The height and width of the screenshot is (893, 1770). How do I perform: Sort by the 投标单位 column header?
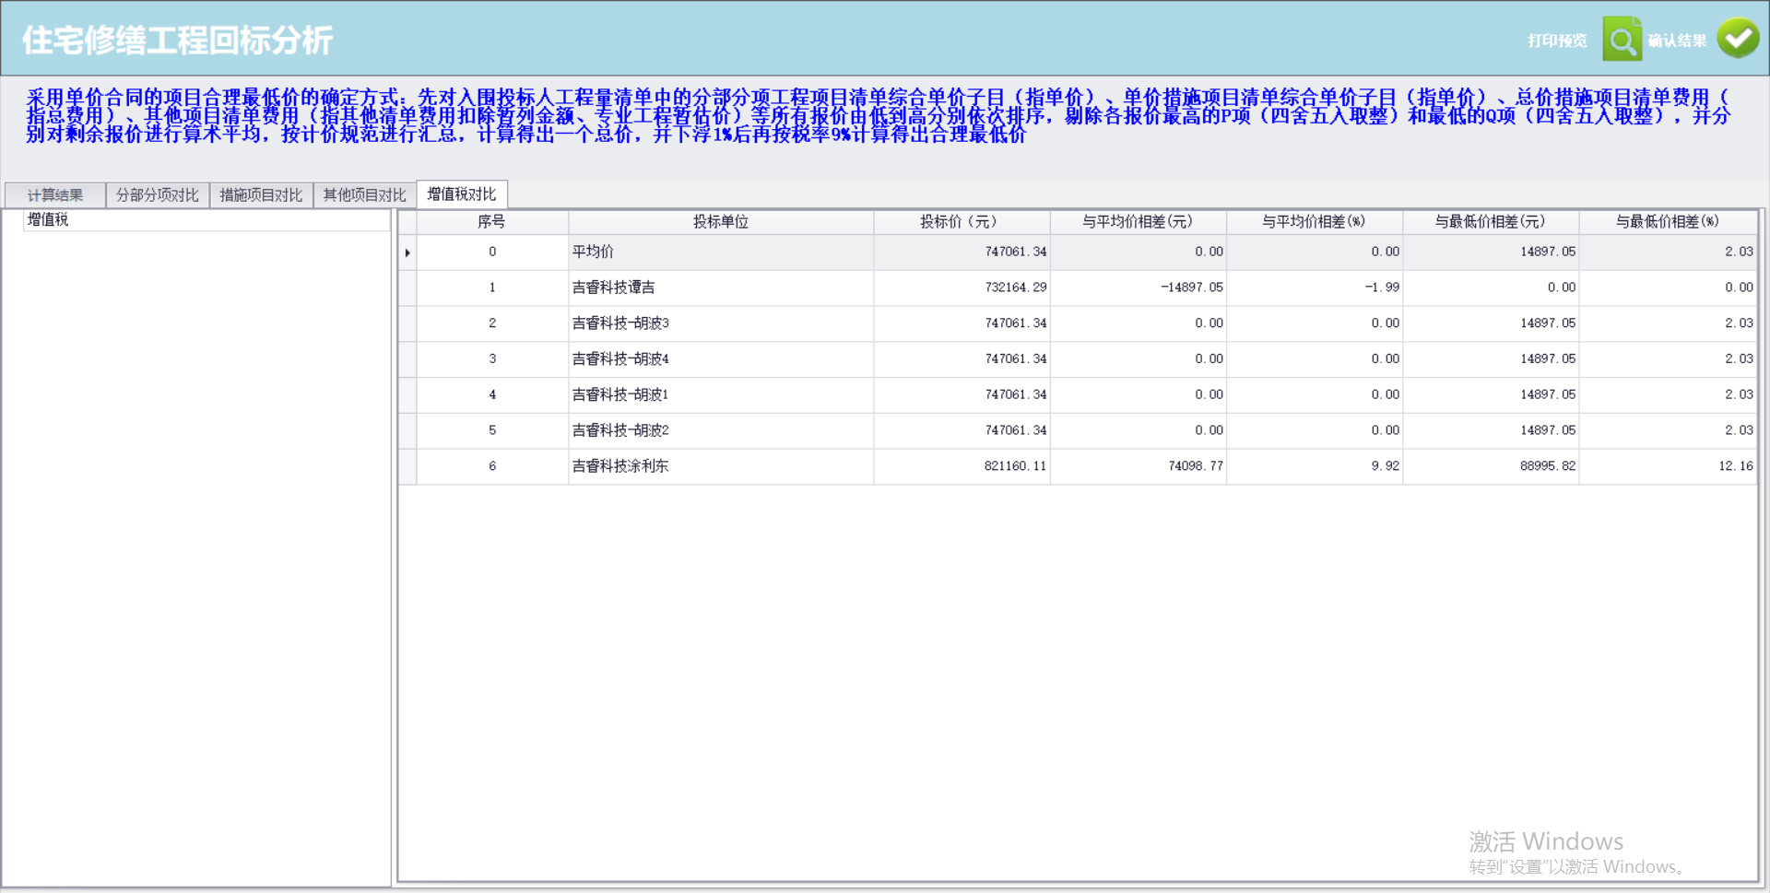point(720,222)
